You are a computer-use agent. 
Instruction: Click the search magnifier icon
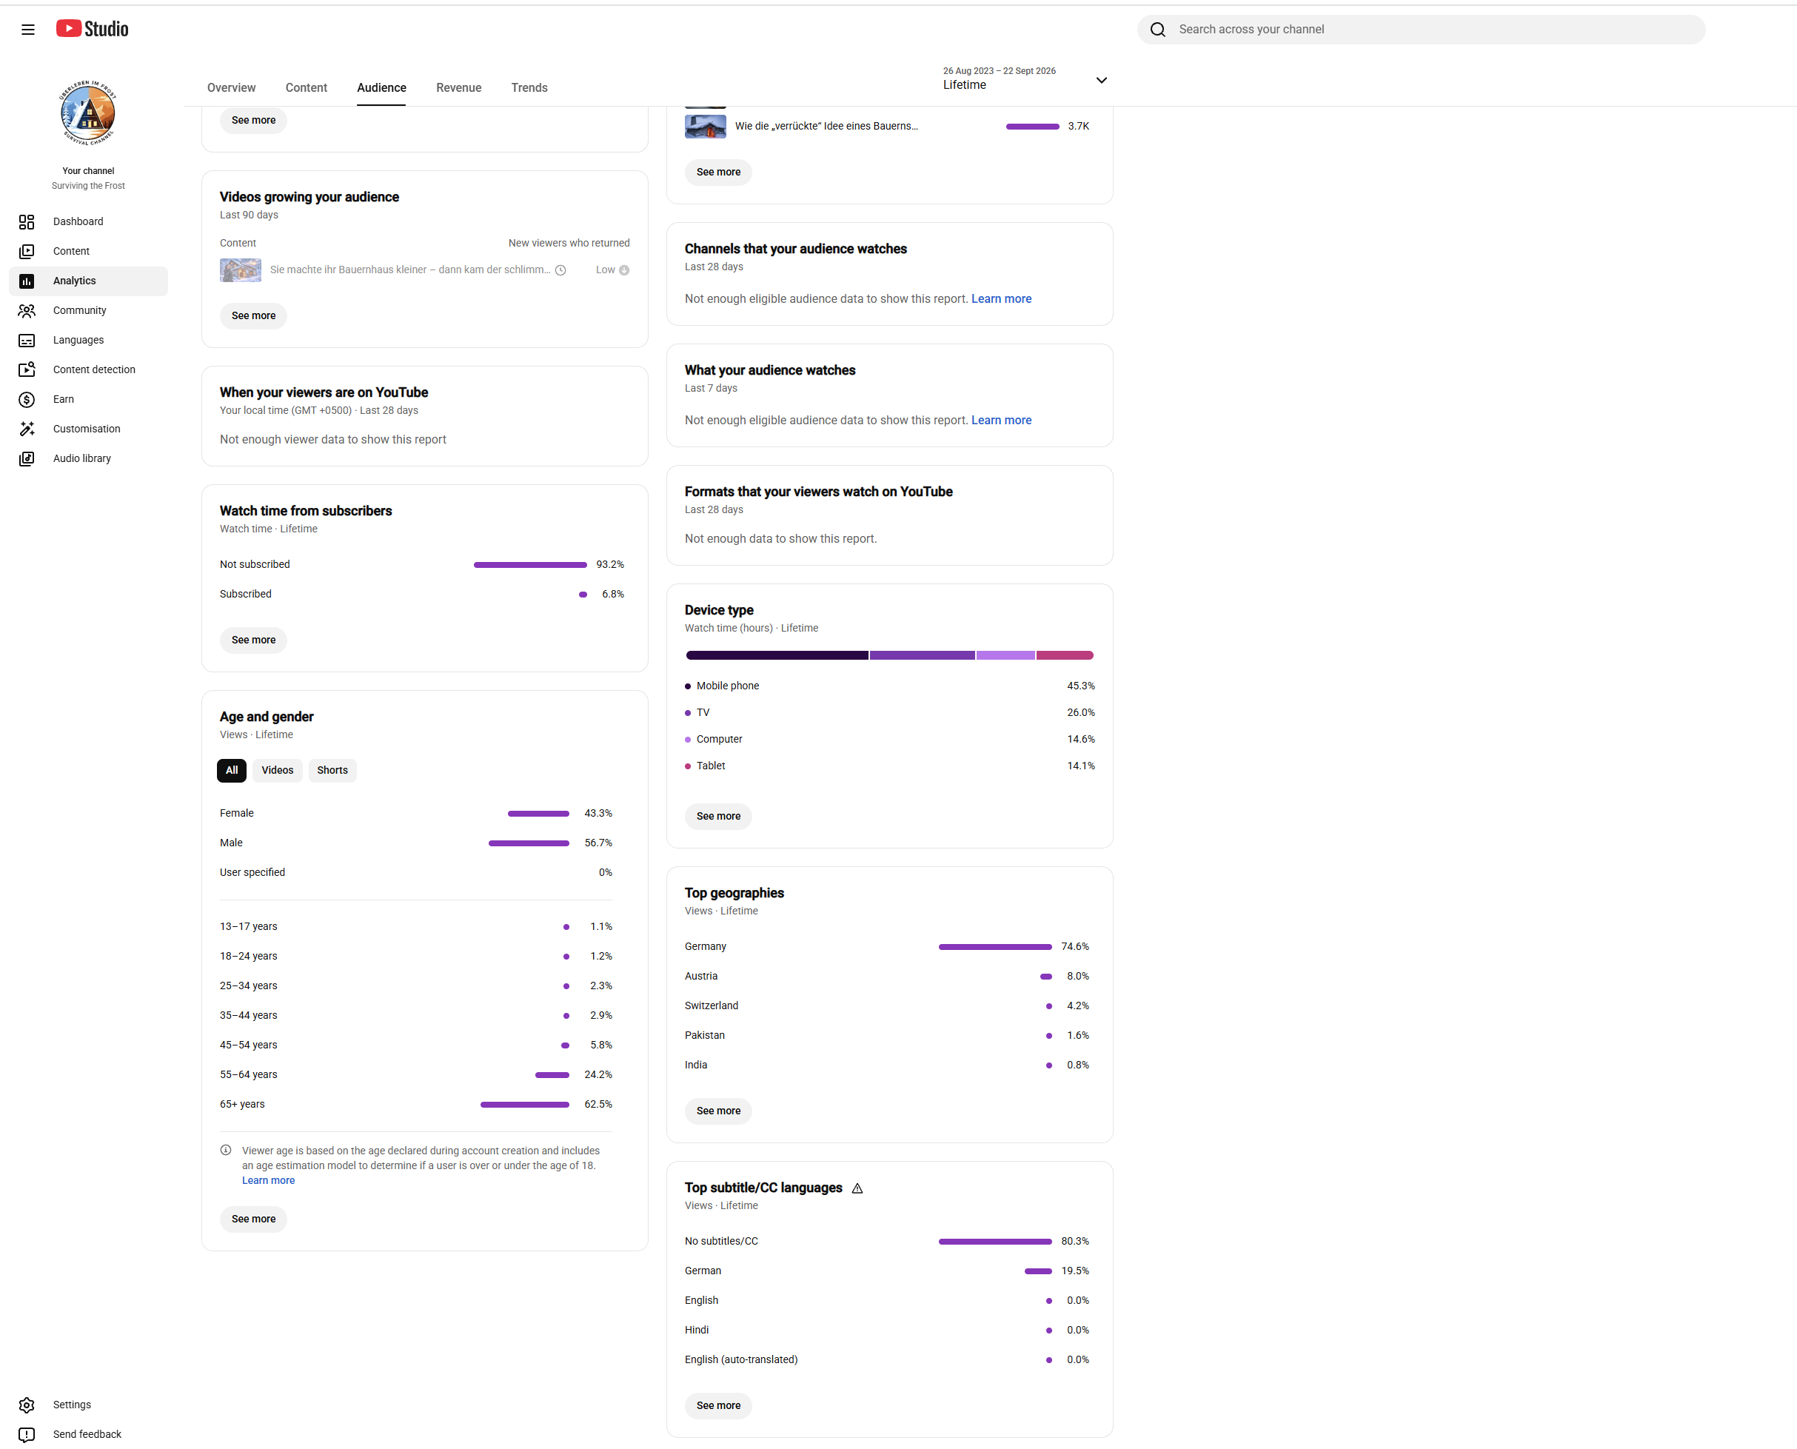[1157, 29]
